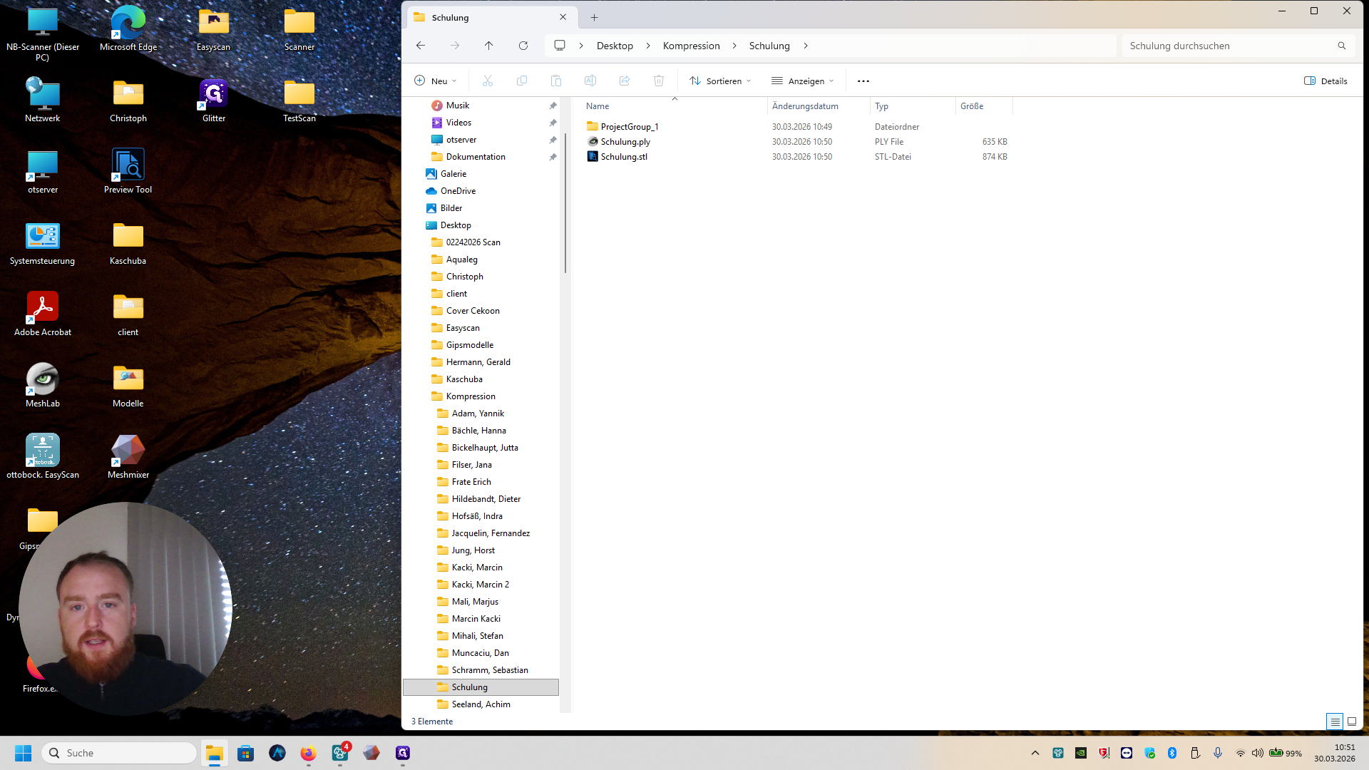
Task: Toggle the Details pane button
Action: pos(1326,81)
